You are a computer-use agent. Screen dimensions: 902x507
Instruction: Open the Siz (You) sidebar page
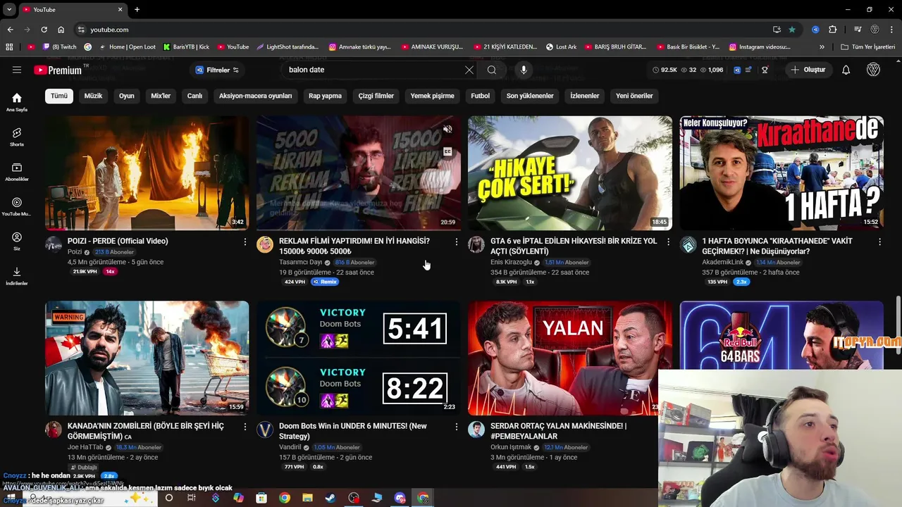pyautogui.click(x=17, y=241)
